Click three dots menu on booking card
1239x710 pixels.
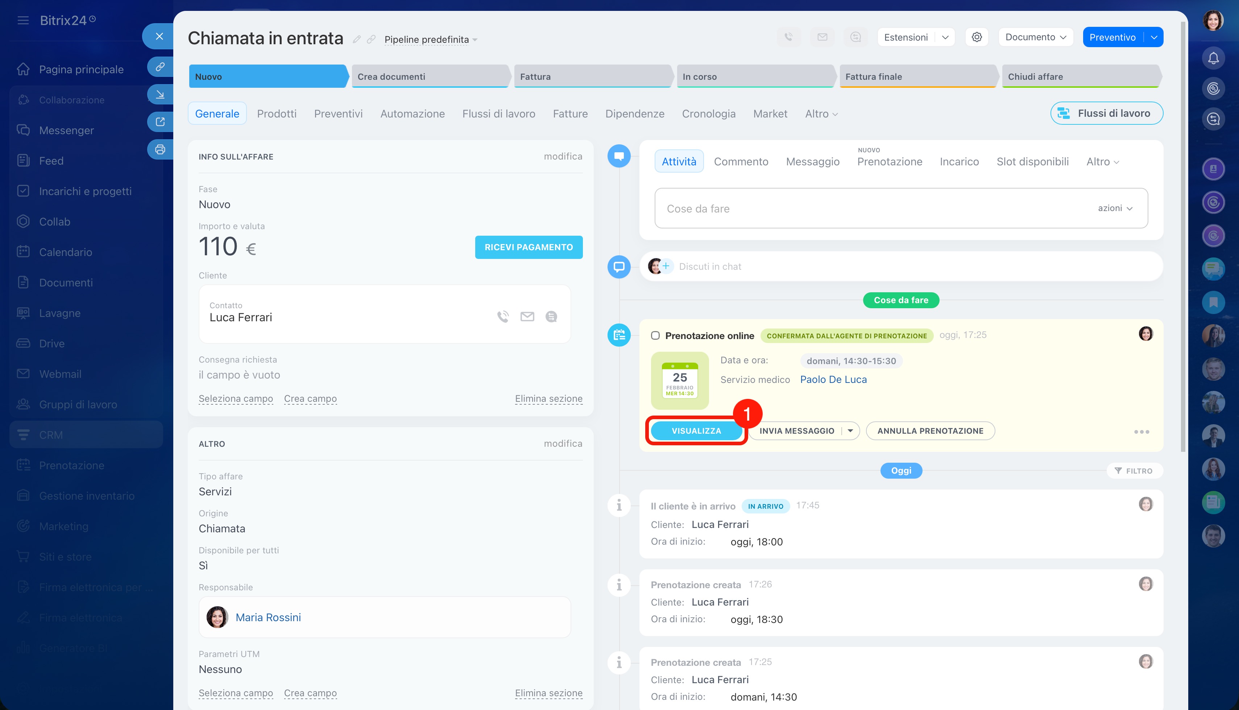1141,432
